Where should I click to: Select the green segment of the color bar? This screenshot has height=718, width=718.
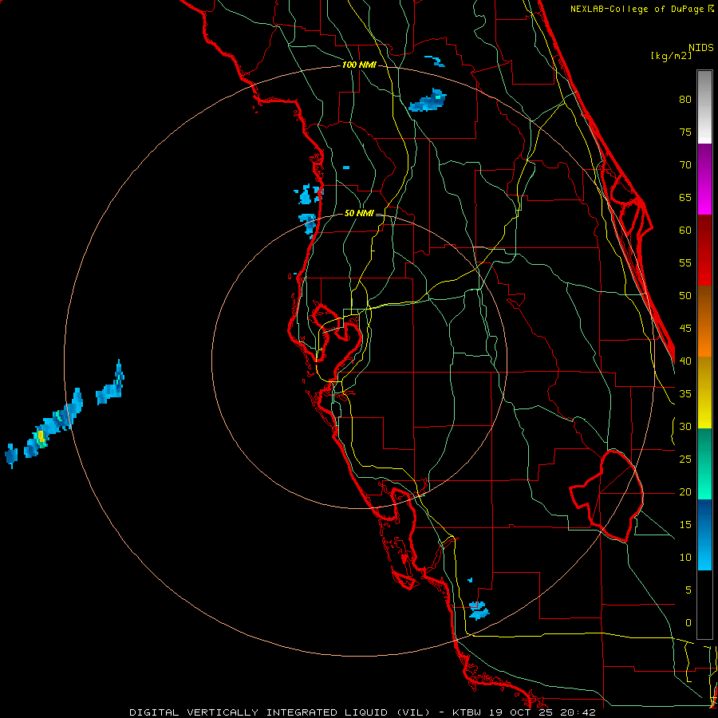[x=704, y=464]
